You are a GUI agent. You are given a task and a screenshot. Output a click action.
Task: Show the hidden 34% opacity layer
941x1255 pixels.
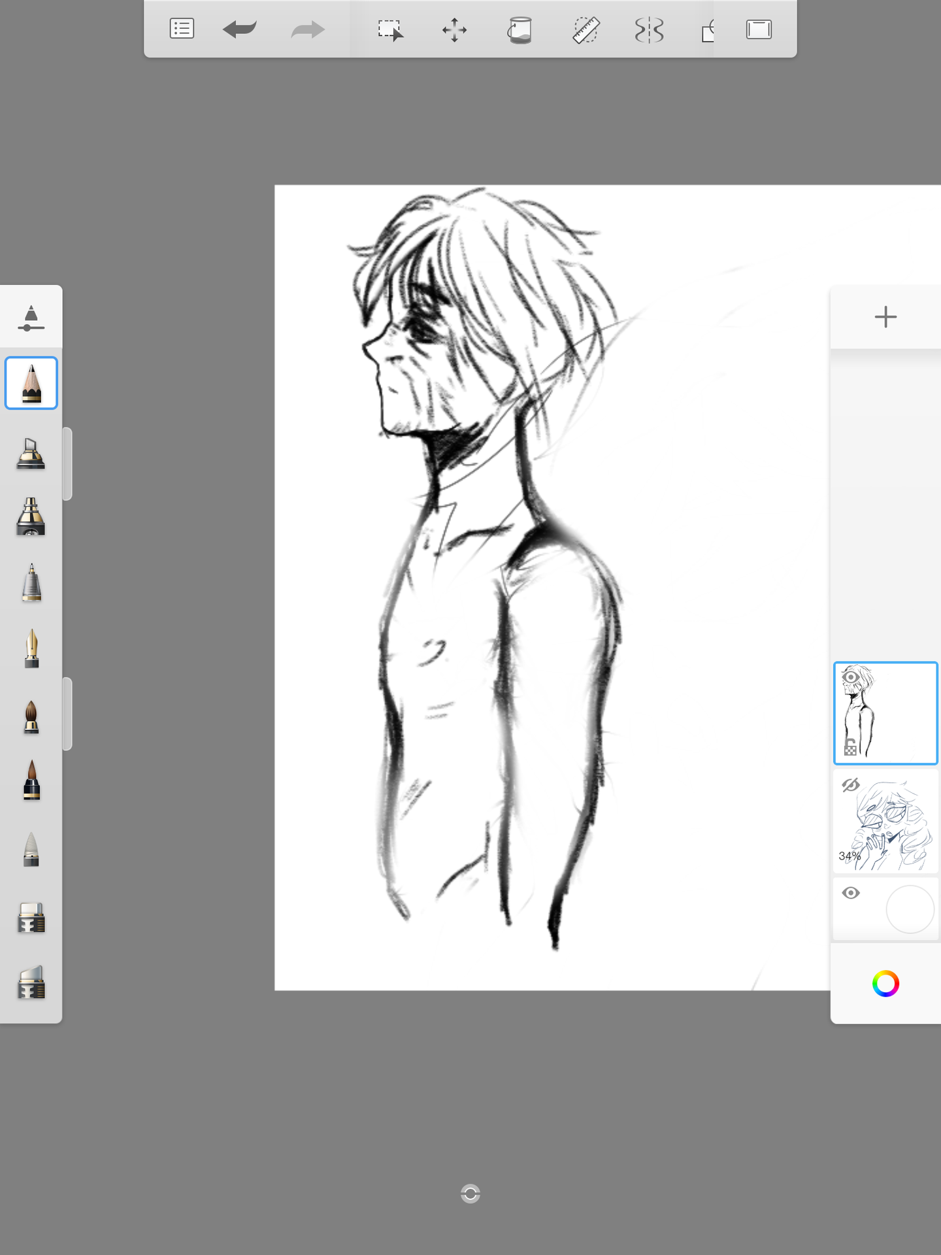[850, 784]
